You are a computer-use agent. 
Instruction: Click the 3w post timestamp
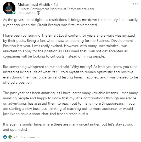20,13
